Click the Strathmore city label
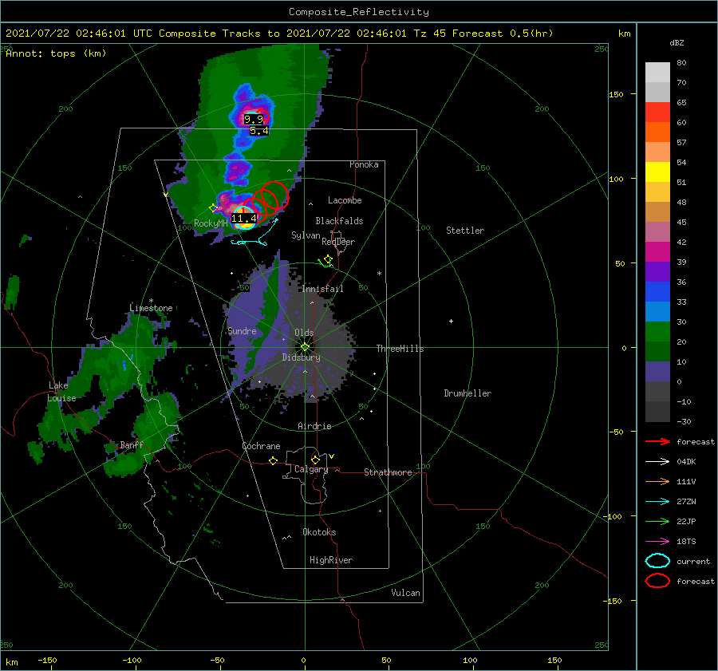The height and width of the screenshot is (671, 718). click(388, 472)
